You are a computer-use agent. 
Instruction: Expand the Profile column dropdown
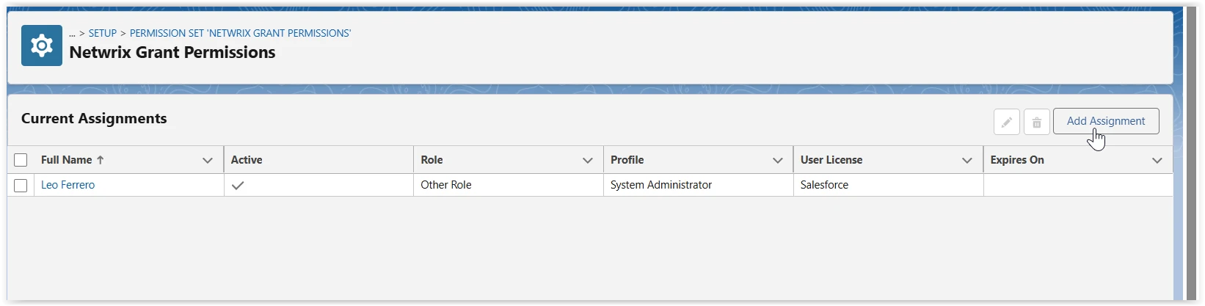pos(778,160)
